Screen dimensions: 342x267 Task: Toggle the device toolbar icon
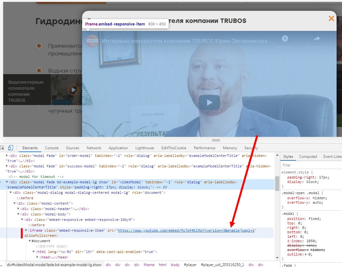click(x=10, y=148)
